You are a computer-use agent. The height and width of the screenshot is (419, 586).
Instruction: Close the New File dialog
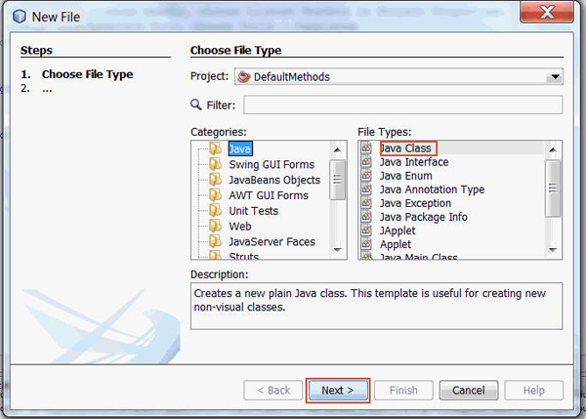tap(547, 12)
